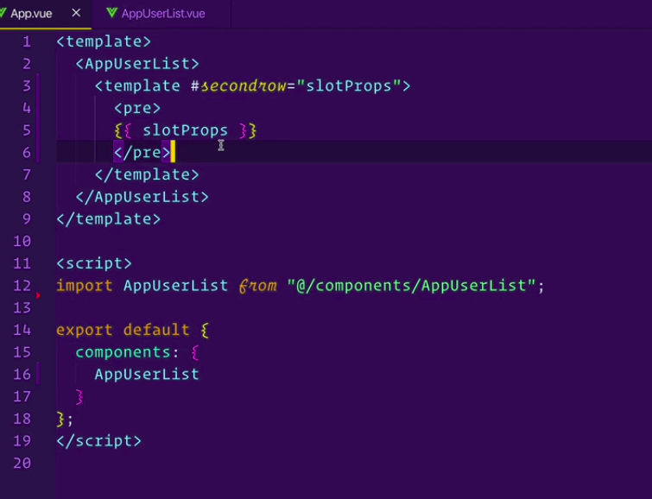Viewport: 652px width, 499px height.
Task: Click the export default keywords
Action: [122, 330]
